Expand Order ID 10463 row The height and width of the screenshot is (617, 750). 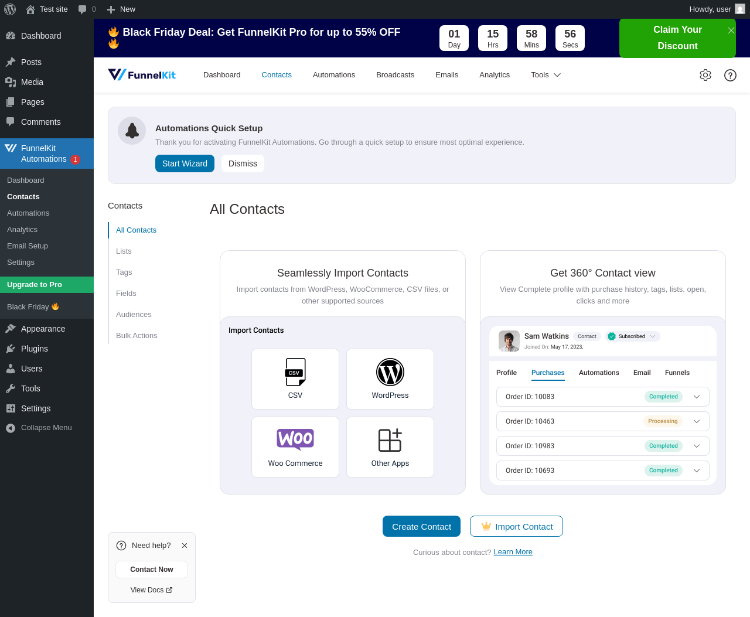pos(697,421)
